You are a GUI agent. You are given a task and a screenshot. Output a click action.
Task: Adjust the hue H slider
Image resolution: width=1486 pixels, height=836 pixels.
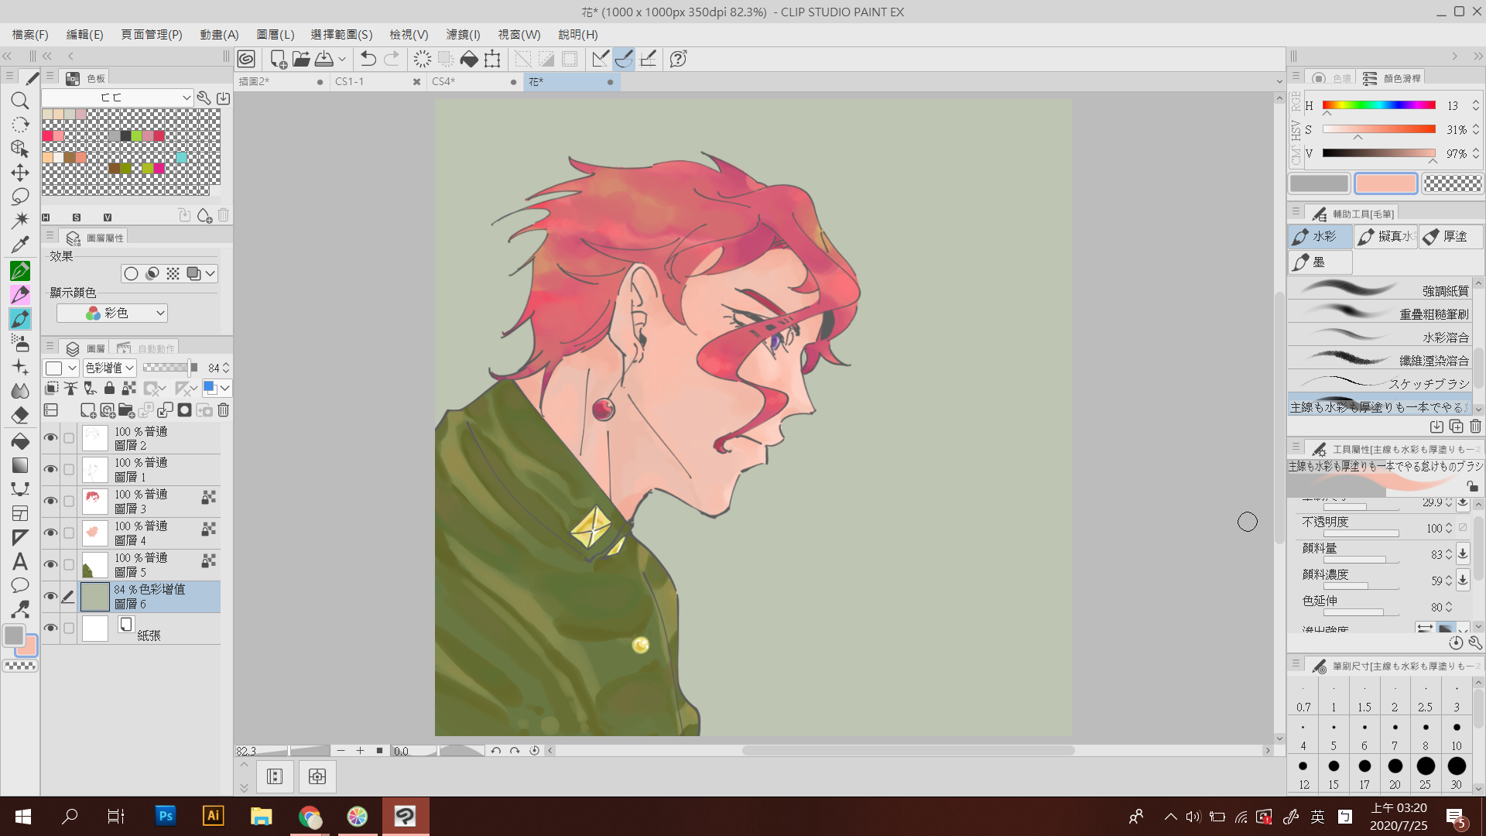pos(1378,105)
